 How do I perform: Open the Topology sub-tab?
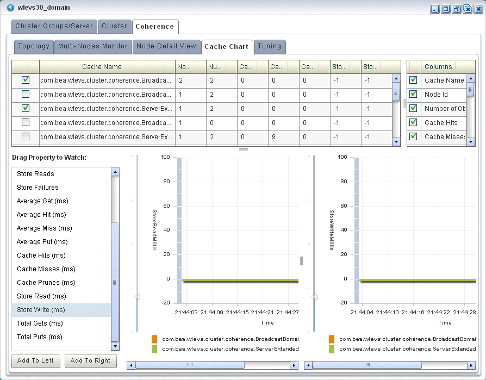[34, 47]
